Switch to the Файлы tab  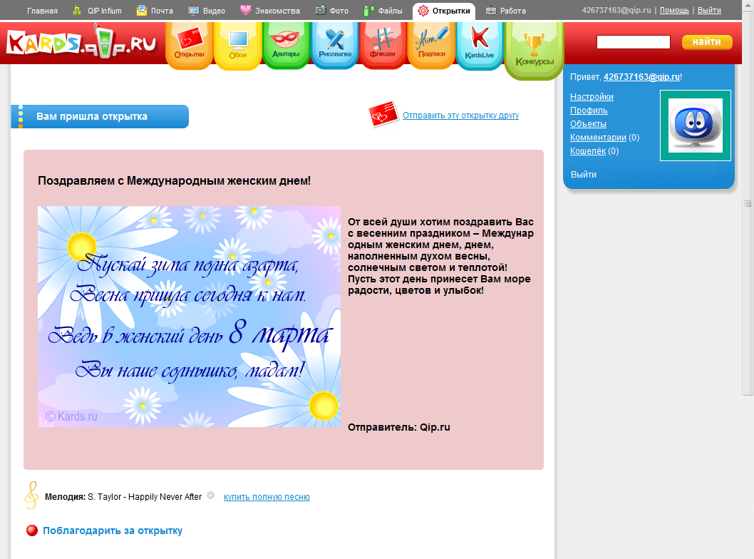pos(390,11)
